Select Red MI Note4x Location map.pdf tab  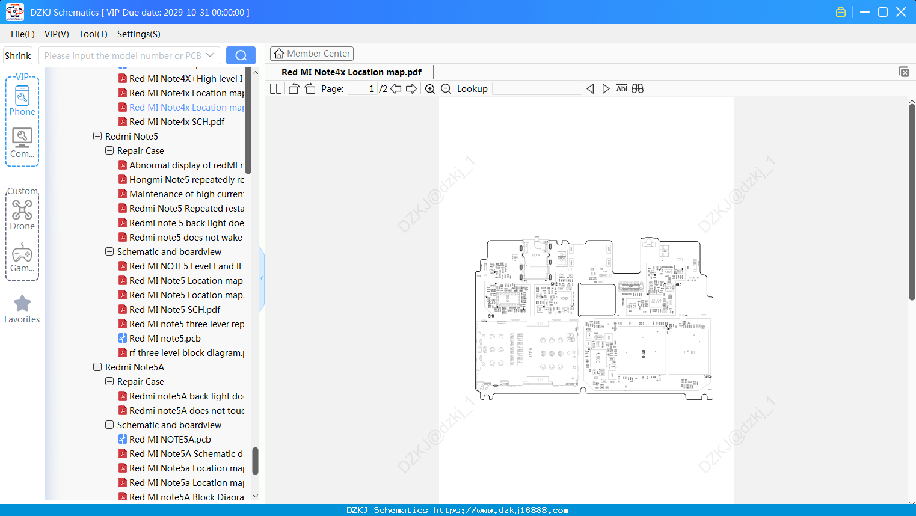tap(351, 72)
